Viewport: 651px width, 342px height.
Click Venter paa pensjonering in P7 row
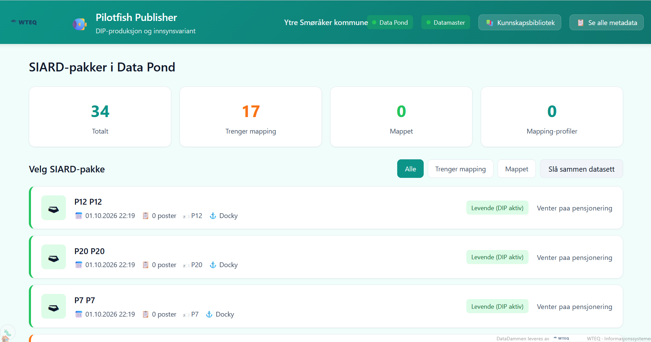pos(574,307)
